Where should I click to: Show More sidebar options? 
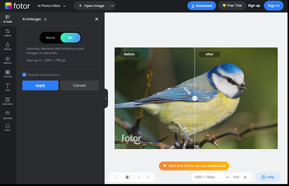(x=8, y=127)
